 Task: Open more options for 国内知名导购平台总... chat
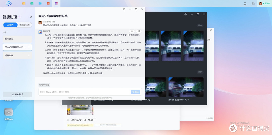tap(29, 47)
